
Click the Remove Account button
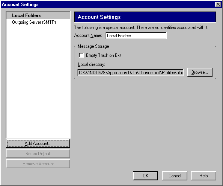pos(38,164)
